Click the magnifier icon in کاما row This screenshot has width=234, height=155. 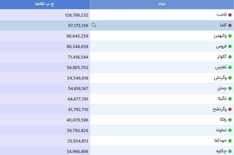click(94, 25)
